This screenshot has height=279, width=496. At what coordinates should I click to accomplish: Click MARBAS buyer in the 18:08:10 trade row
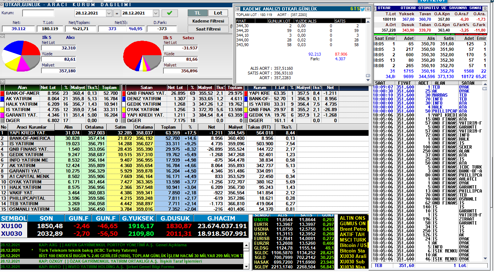coord(439,95)
